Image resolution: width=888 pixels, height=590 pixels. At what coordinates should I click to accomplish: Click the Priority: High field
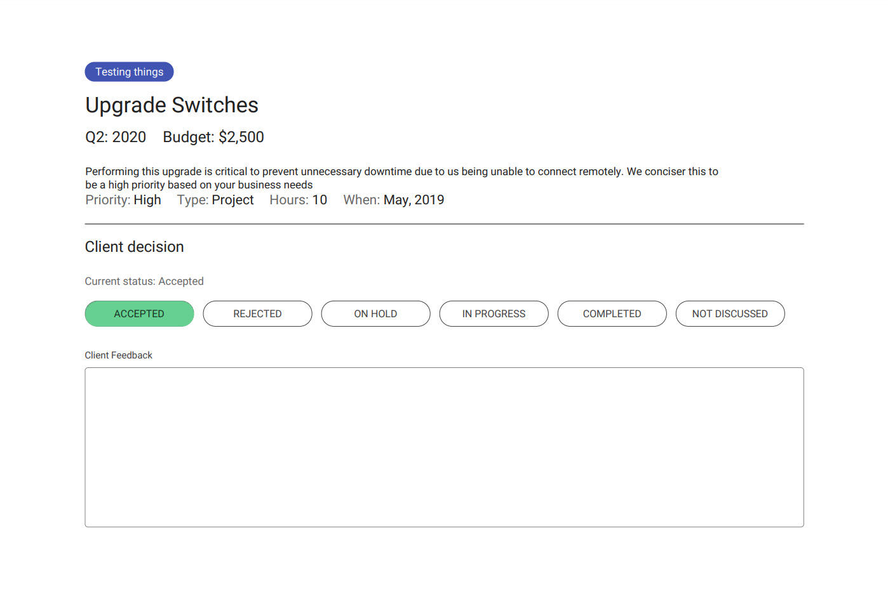click(x=123, y=200)
